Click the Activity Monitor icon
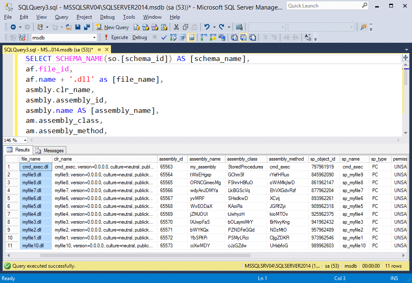This screenshot has height=283, width=412. coord(239,27)
